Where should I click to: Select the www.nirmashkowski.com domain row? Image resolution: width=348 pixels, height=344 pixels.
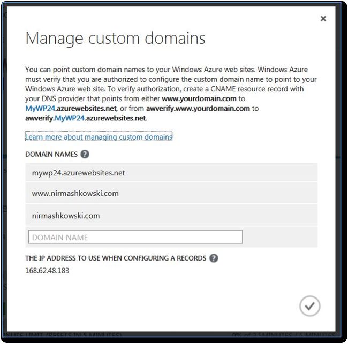click(171, 193)
